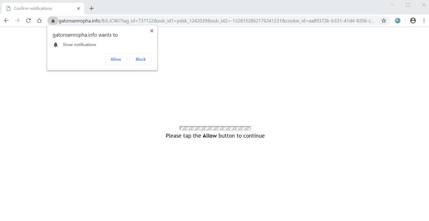Click the translate page icon in address bar
Image resolution: width=429 pixels, height=221 pixels.
(397, 20)
